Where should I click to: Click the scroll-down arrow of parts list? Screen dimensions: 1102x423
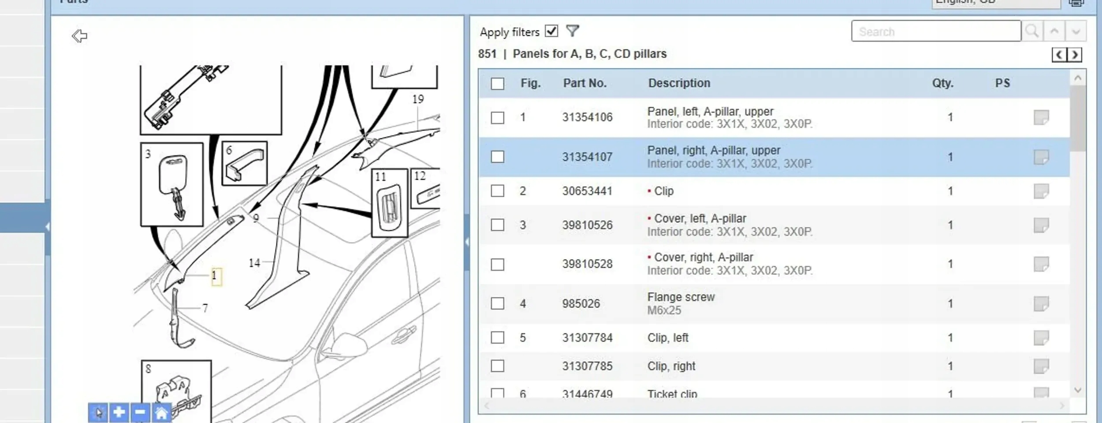(1078, 390)
